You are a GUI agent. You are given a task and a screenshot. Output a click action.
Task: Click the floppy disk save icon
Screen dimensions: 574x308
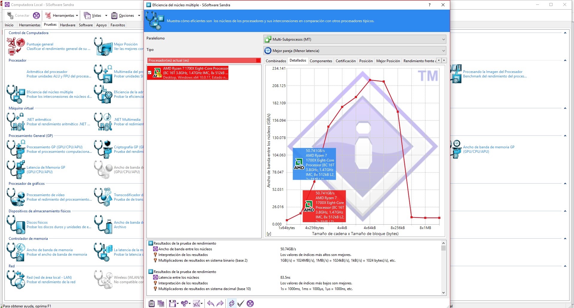coord(172,304)
